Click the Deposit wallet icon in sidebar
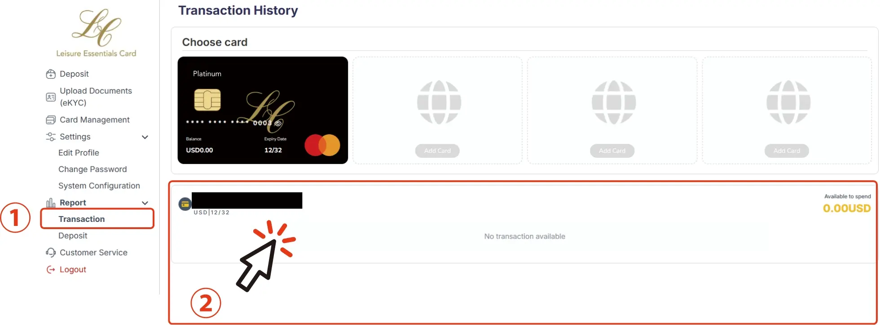 point(51,74)
